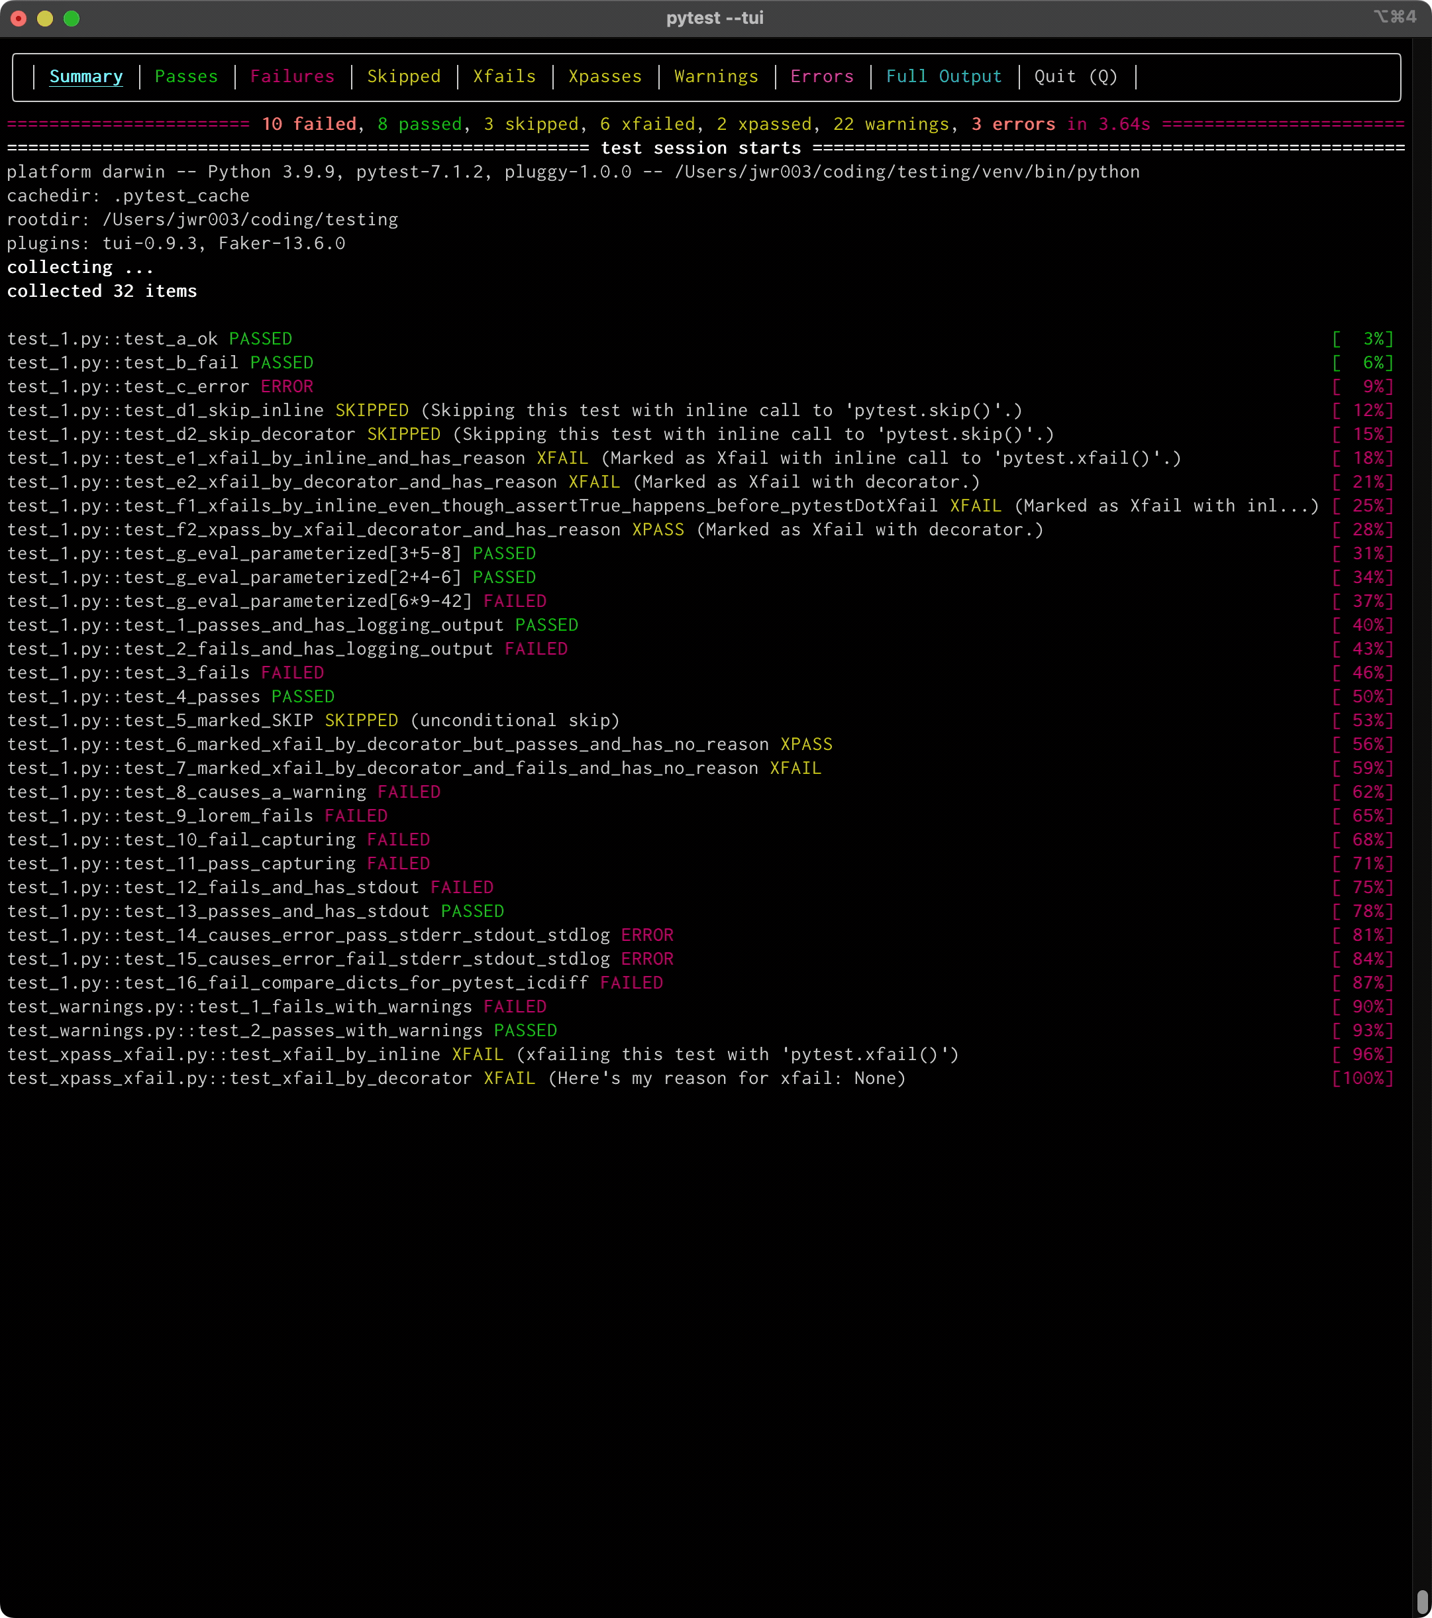The image size is (1432, 1618).
Task: Click the '10 failed' summary count
Action: [x=309, y=125]
